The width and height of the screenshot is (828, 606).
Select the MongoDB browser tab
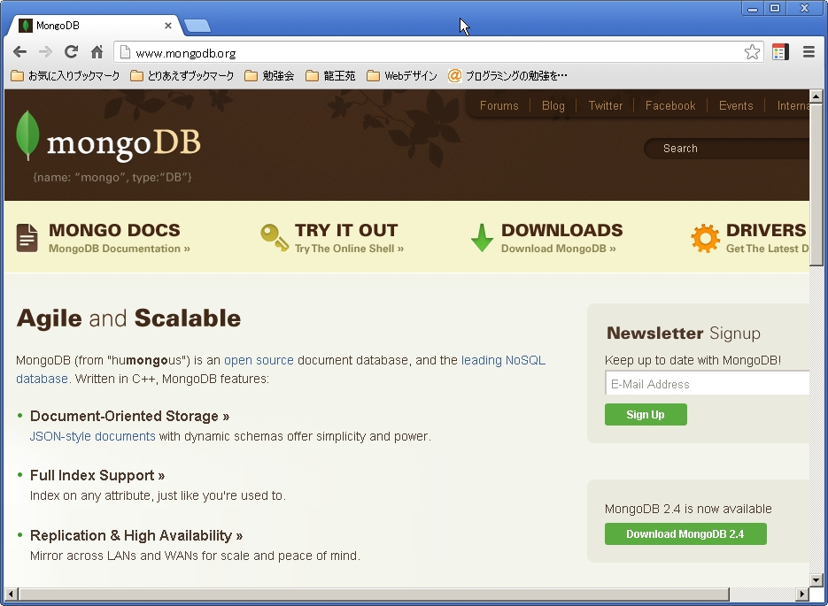click(x=95, y=26)
